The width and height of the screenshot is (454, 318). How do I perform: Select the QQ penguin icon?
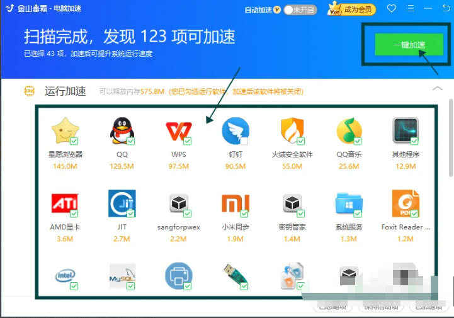click(122, 130)
